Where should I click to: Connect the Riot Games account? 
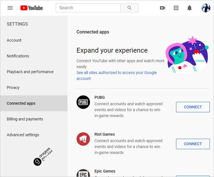(x=193, y=144)
